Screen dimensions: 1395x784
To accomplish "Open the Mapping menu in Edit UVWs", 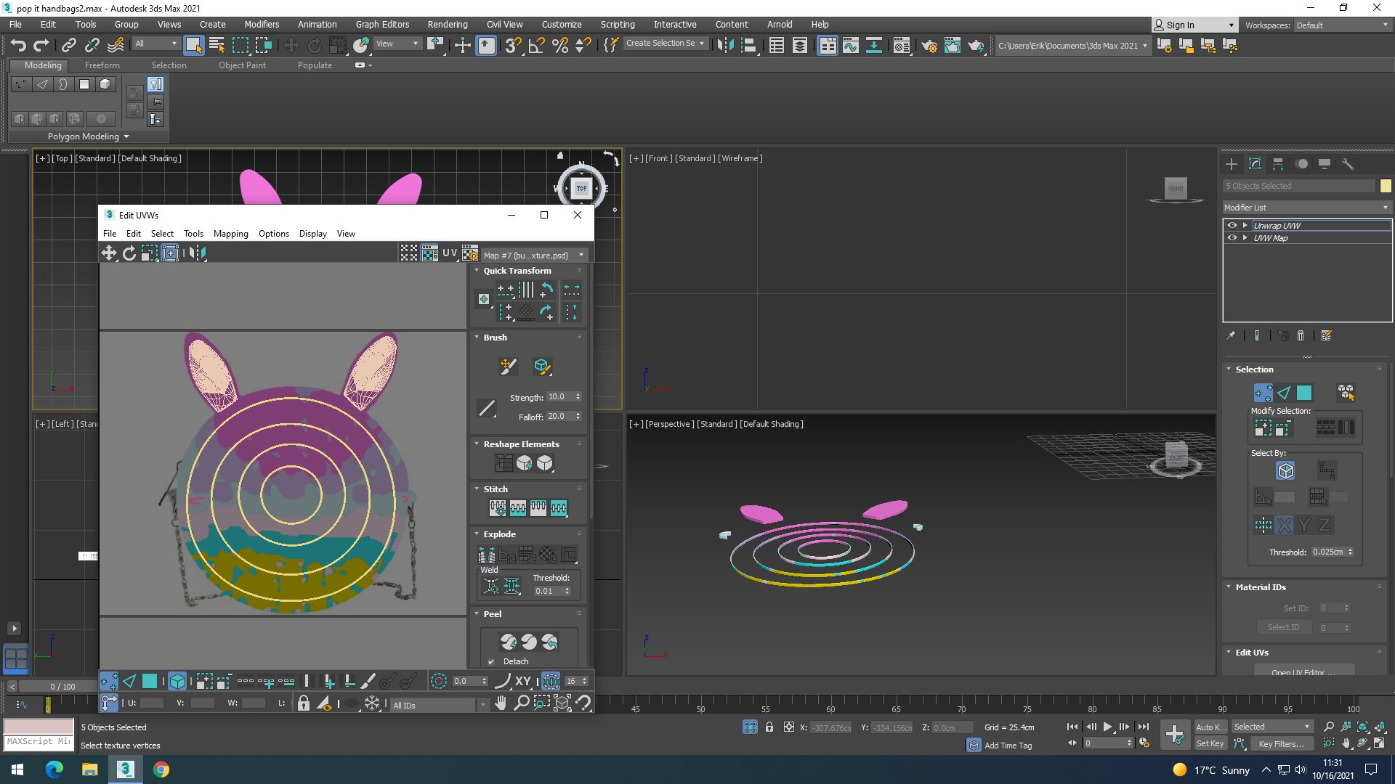I will pyautogui.click(x=231, y=234).
